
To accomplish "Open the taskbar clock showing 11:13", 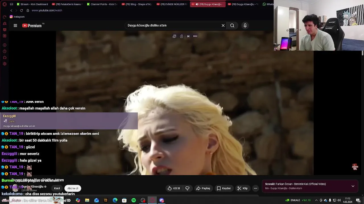I will 348,200.
